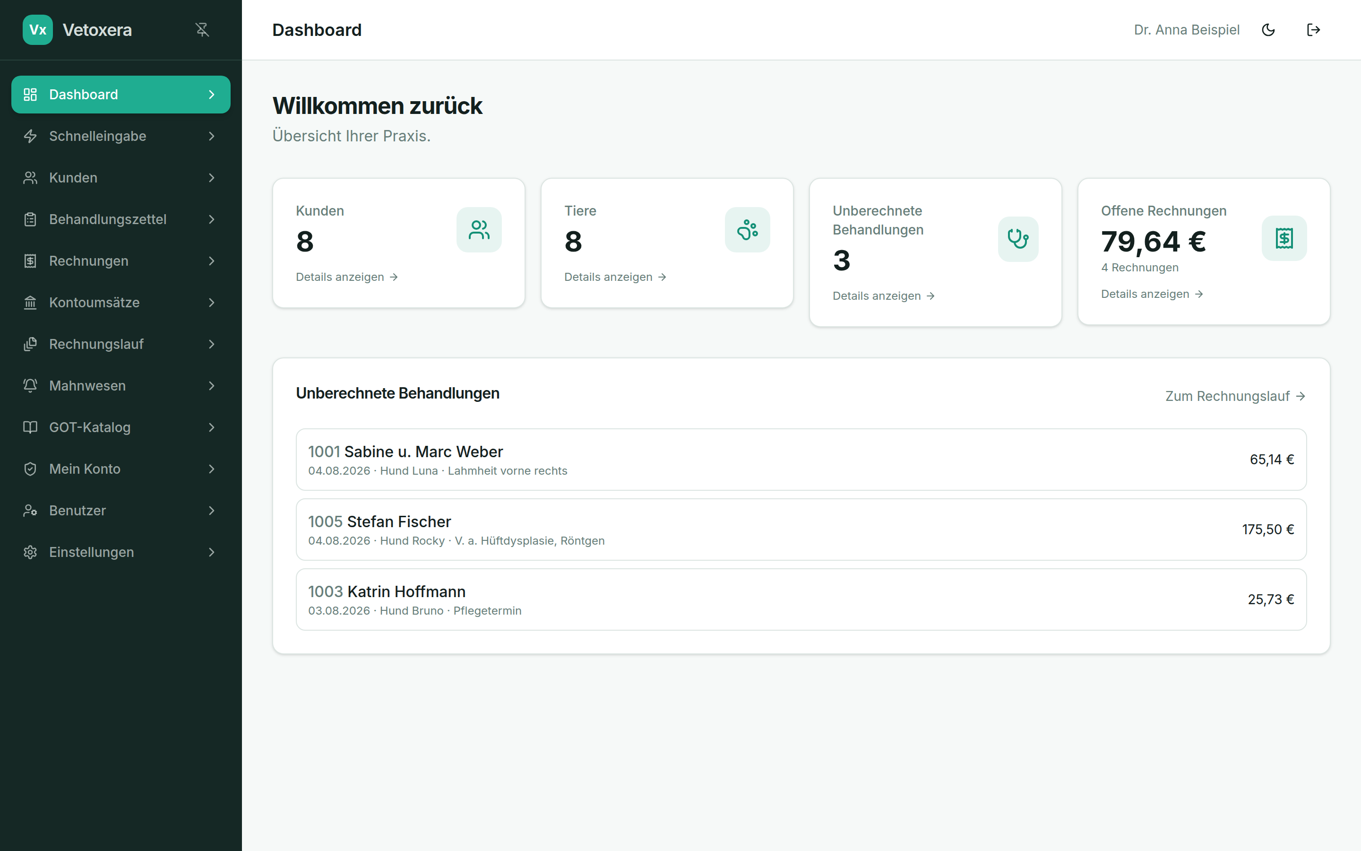1361x851 pixels.
Task: Click the receipt icon on Offene Rechnungen card
Action: 1284,238
